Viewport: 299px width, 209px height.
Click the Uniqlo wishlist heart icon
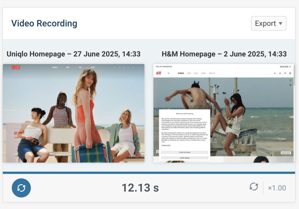pyautogui.click(x=119, y=67)
